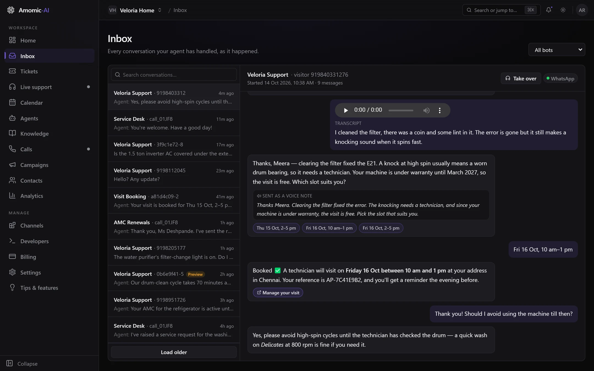Click the Campaigns megaphone icon
Viewport: 594px width, 371px height.
(x=12, y=165)
